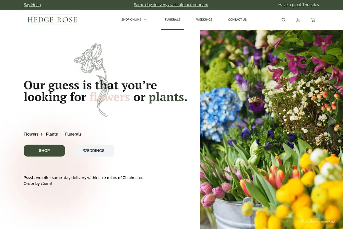Open the shopping cart icon
343x229 pixels.
point(313,20)
